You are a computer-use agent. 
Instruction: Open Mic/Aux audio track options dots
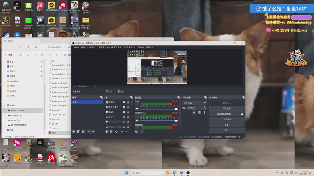(137, 116)
